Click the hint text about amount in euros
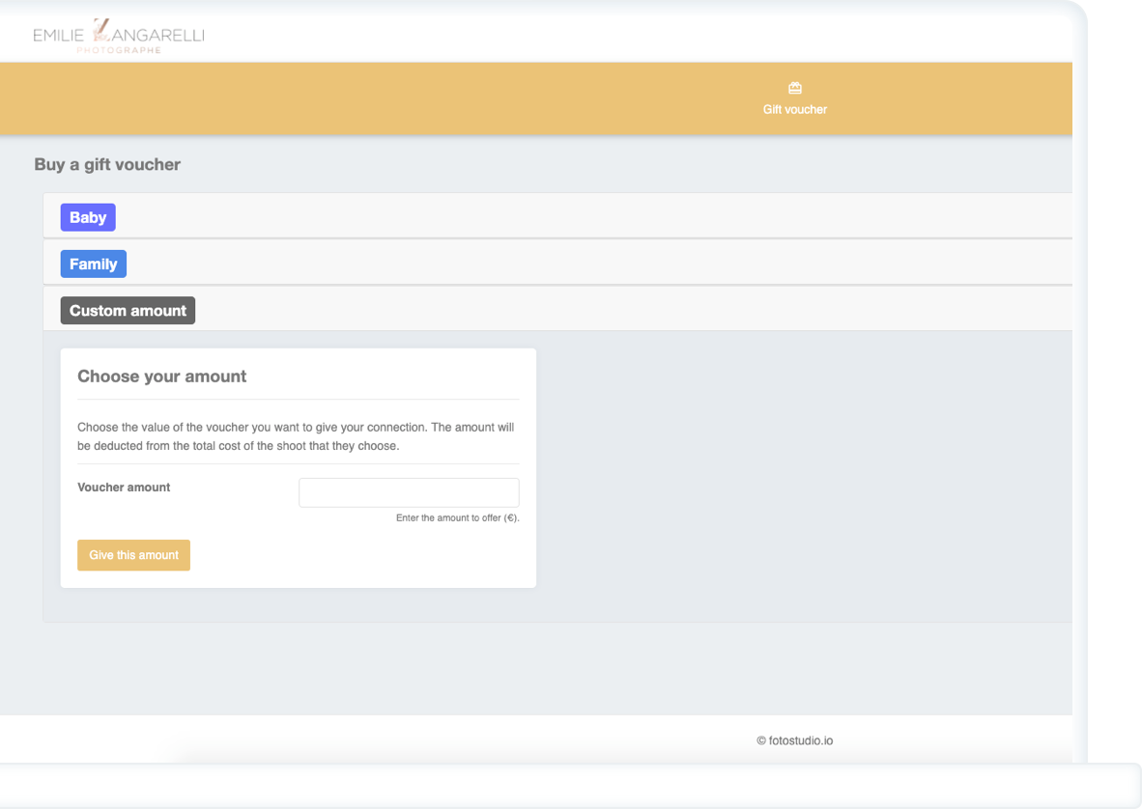The height and width of the screenshot is (809, 1142). (x=457, y=518)
